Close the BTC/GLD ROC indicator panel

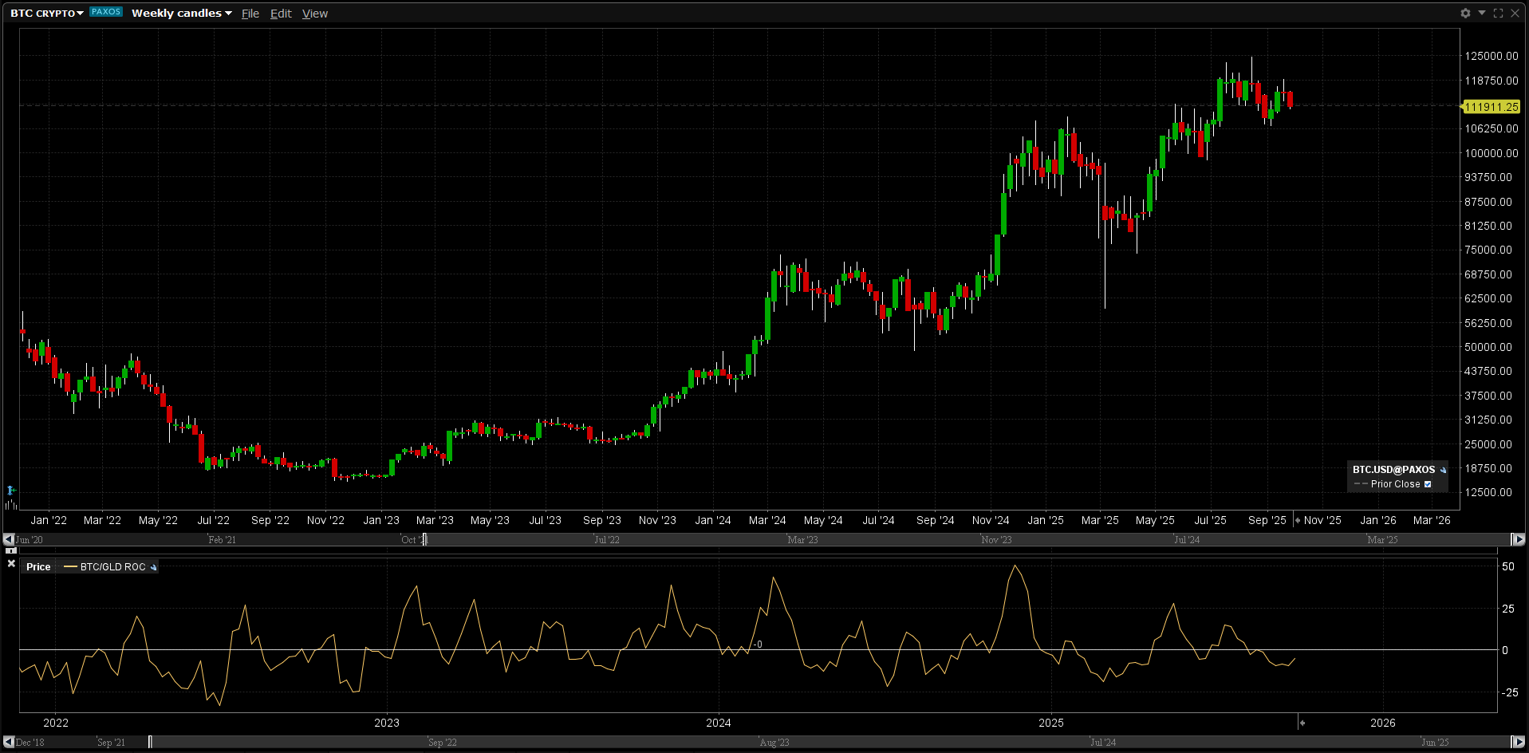pyautogui.click(x=11, y=564)
